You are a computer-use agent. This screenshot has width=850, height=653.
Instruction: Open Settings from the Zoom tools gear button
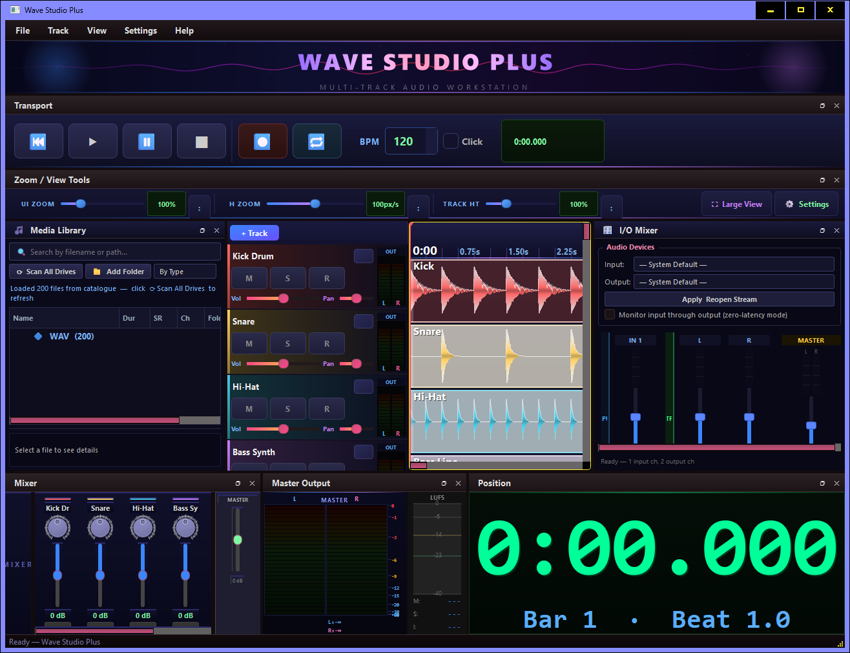coord(807,204)
